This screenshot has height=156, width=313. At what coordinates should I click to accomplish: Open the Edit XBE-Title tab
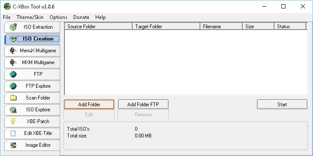(x=32, y=133)
